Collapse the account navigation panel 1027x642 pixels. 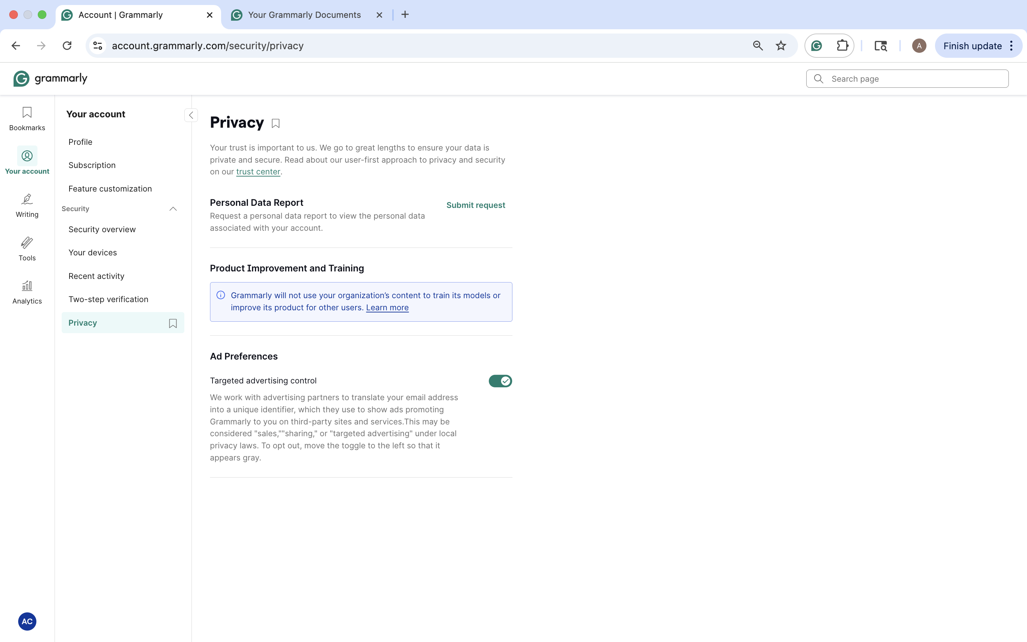tap(191, 115)
